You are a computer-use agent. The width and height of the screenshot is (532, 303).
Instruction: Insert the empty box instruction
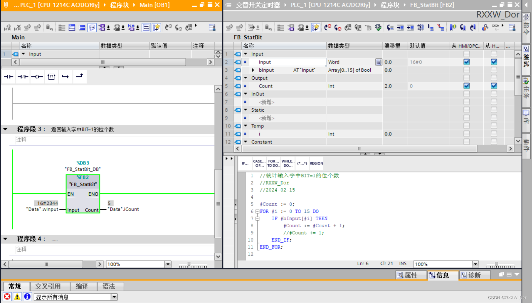pyautogui.click(x=51, y=77)
